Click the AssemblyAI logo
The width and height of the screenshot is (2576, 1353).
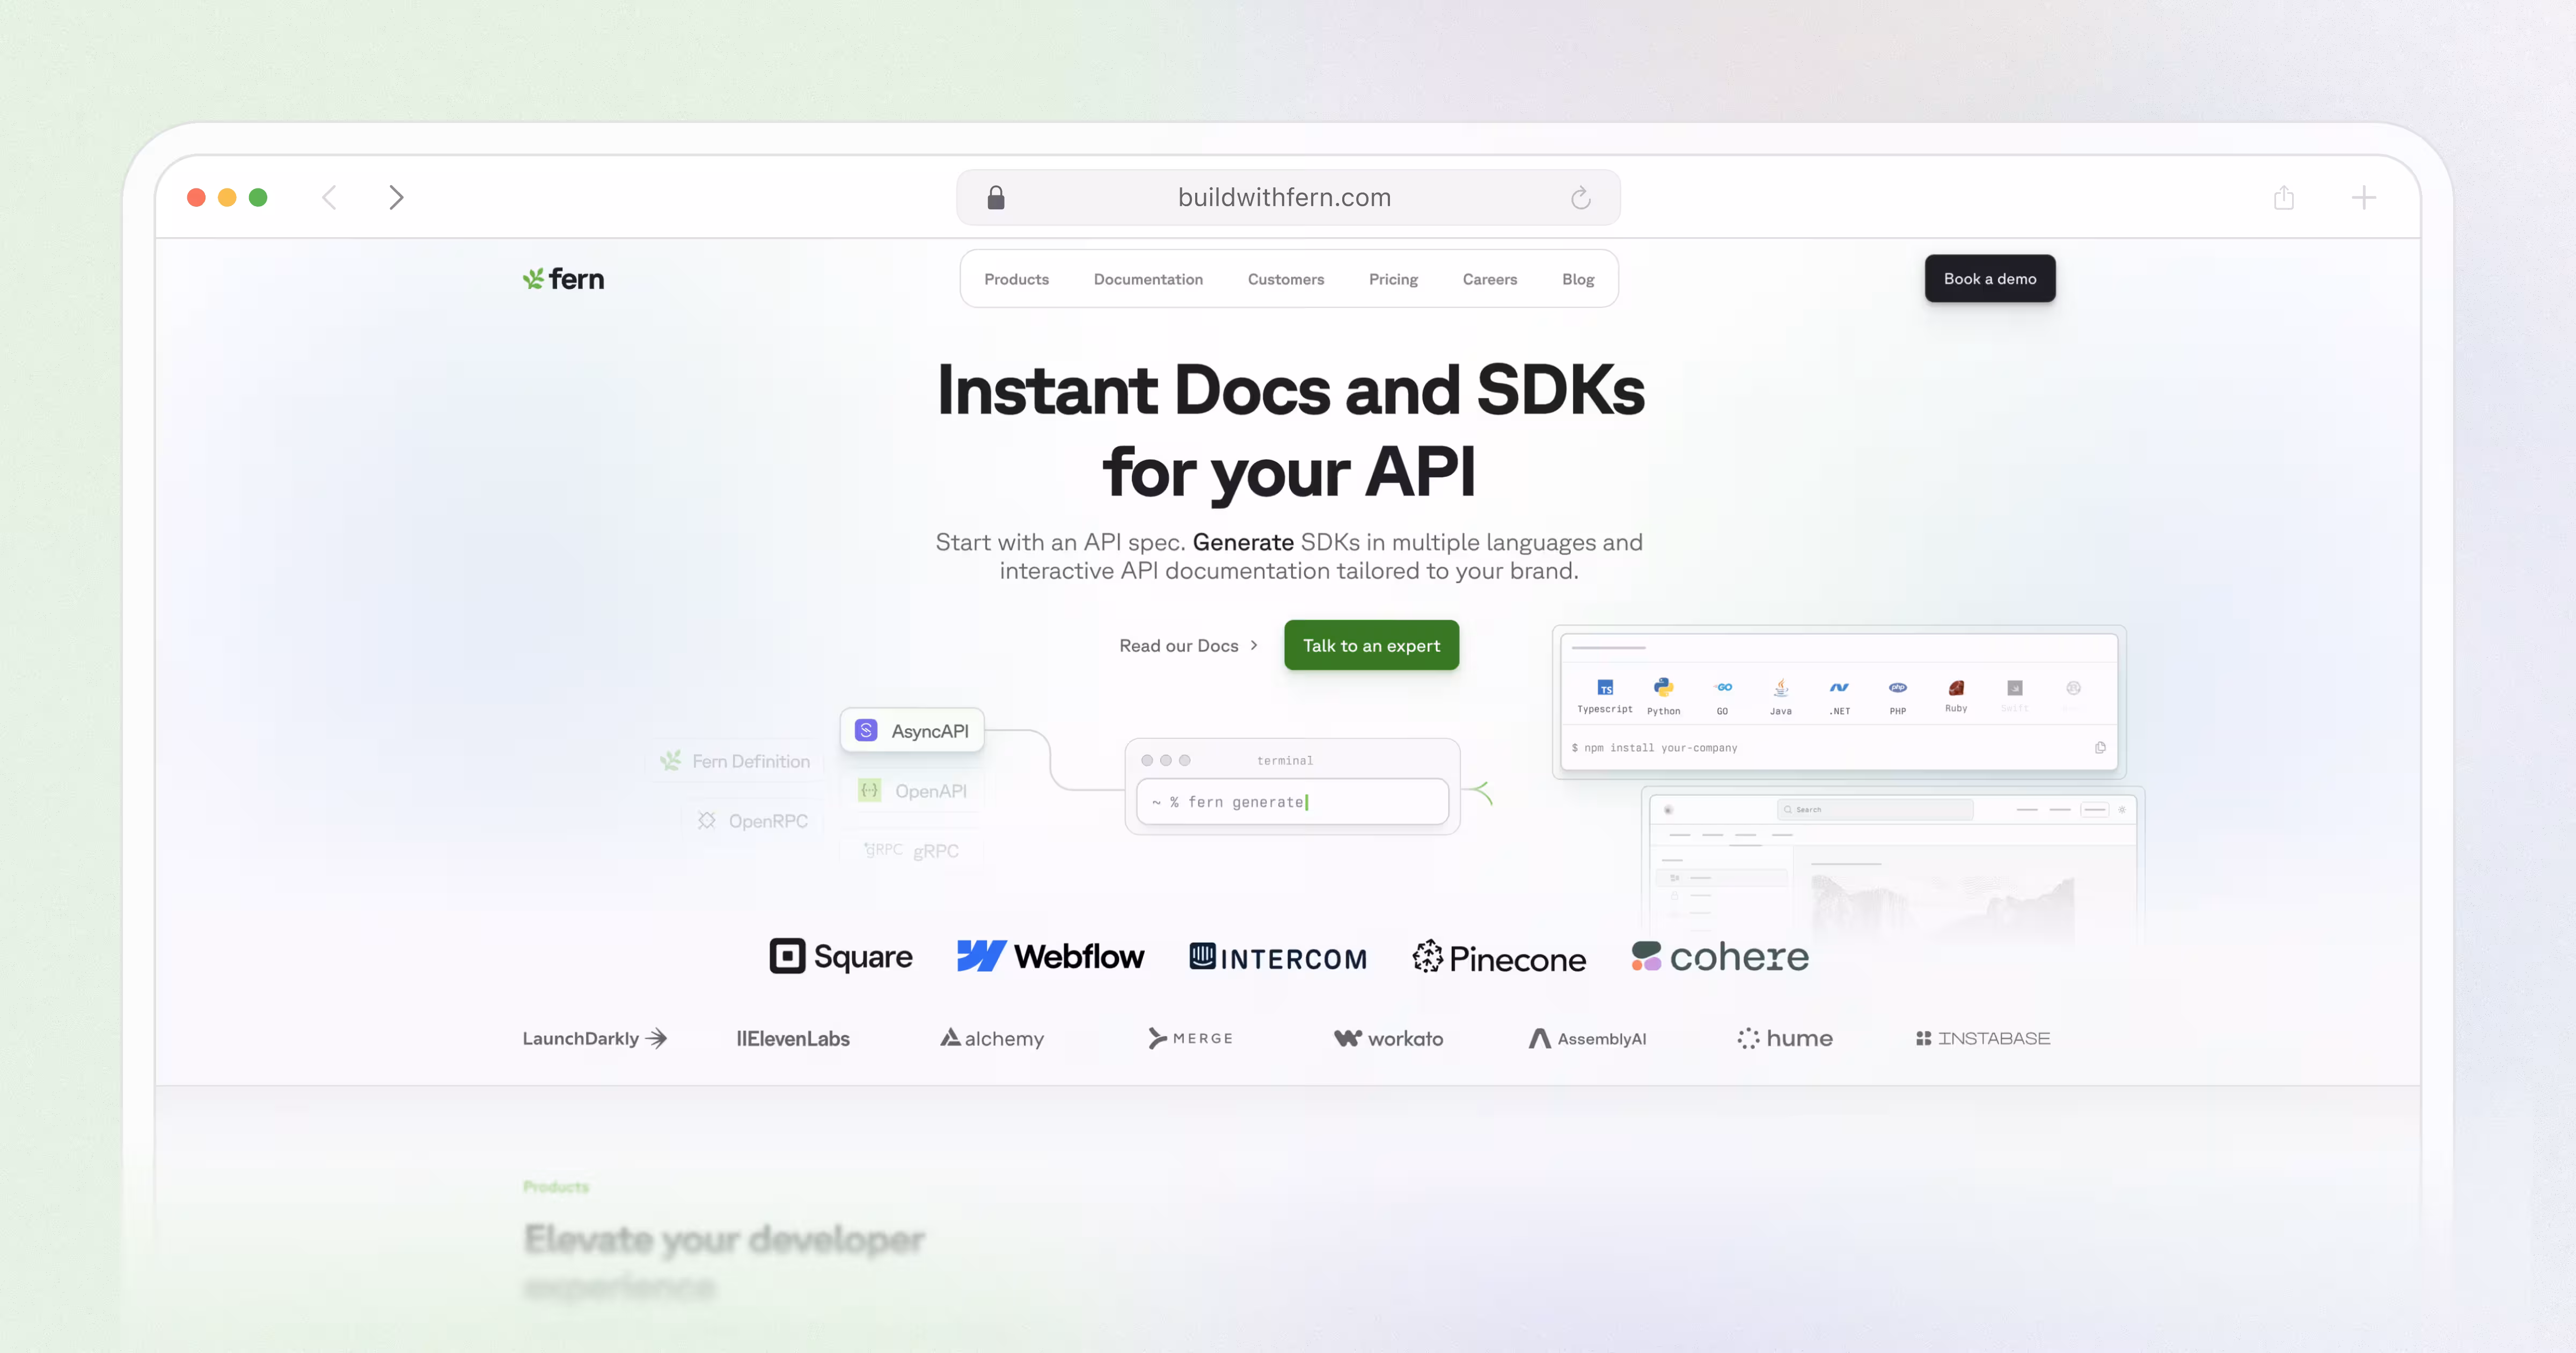point(1588,1039)
